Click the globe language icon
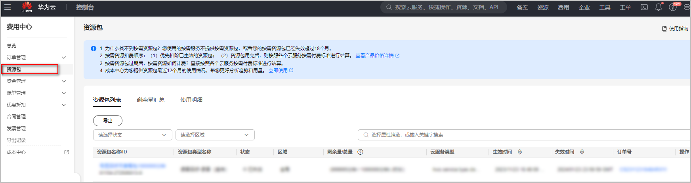This screenshot has height=183, width=691. click(687, 7)
